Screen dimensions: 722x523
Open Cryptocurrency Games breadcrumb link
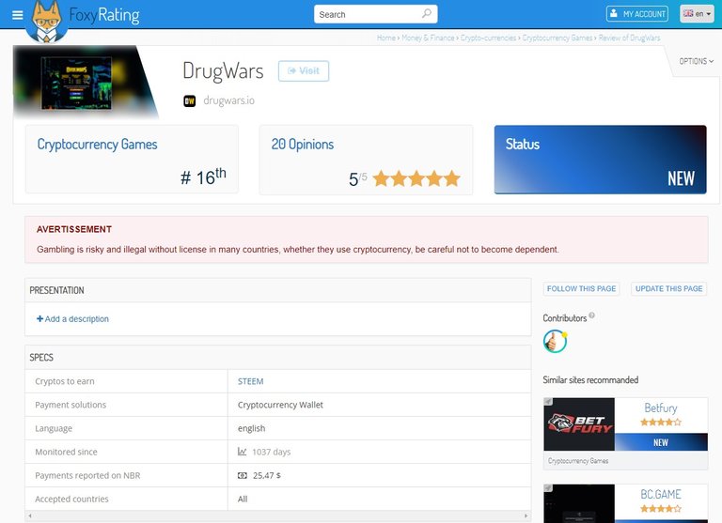coord(557,38)
